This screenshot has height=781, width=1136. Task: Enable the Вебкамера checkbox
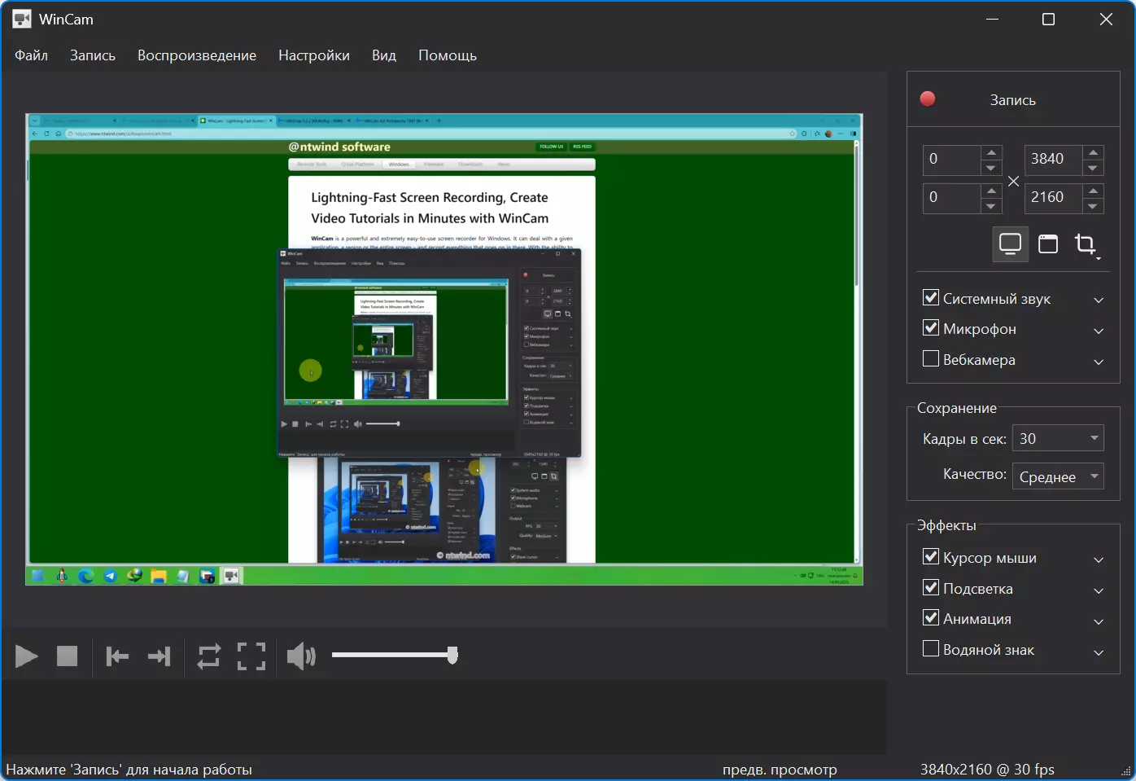coord(931,359)
